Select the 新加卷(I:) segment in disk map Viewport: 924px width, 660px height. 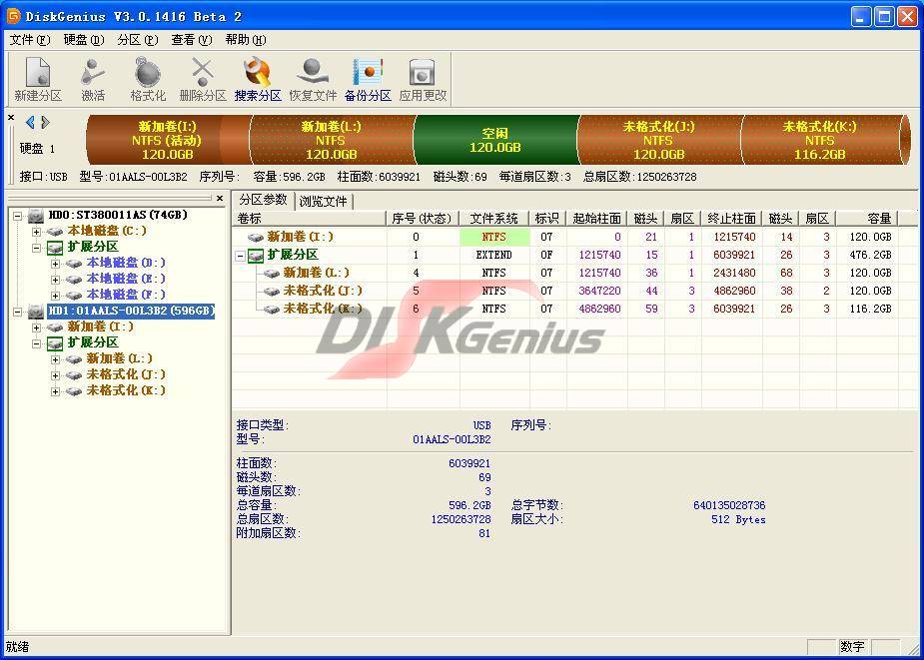click(169, 140)
